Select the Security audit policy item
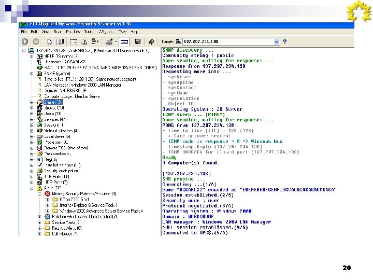The image size is (373, 280). point(61,171)
